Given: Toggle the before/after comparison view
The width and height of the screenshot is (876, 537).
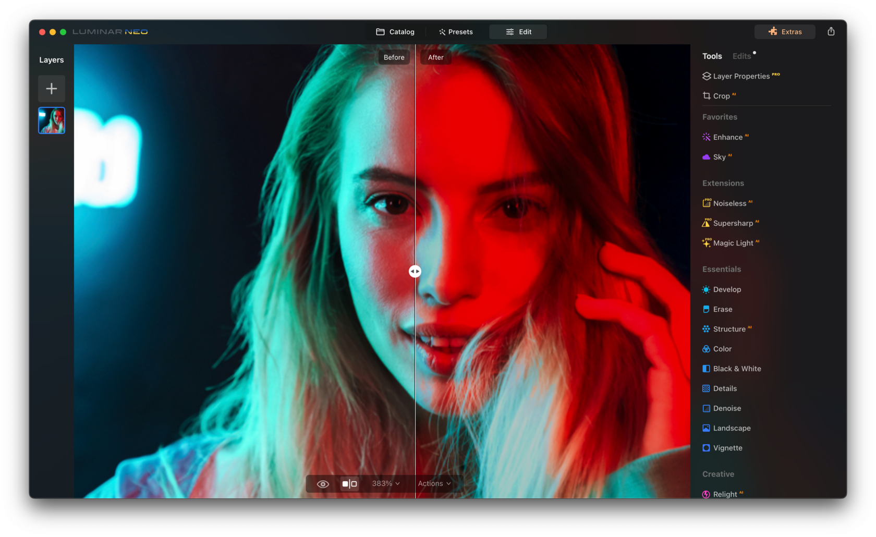Looking at the screenshot, I should (348, 483).
